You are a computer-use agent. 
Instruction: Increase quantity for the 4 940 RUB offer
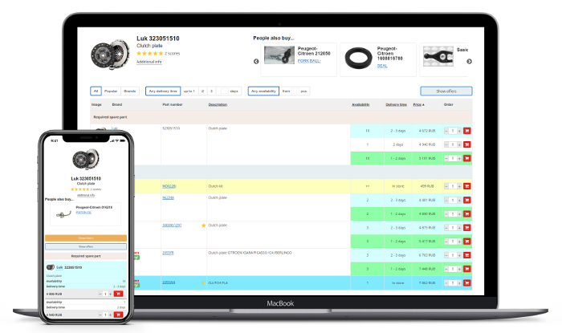pos(460,144)
